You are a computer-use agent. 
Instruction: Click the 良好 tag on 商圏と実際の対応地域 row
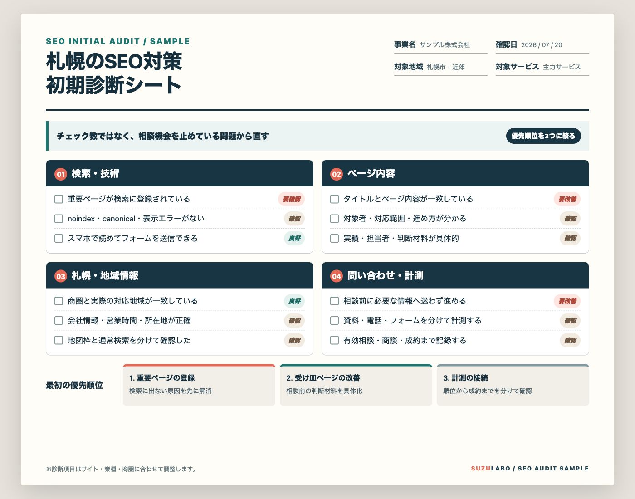294,301
